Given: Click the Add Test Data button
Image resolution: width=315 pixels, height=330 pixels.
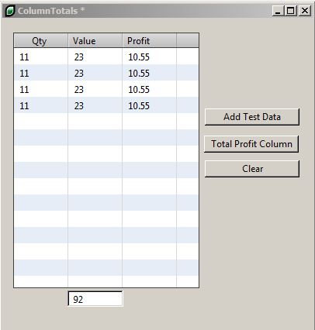Looking at the screenshot, I should (252, 117).
